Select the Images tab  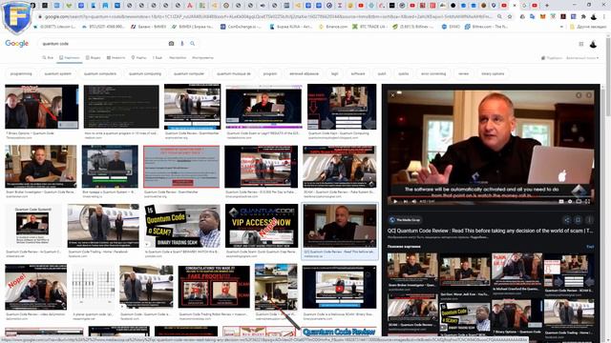point(70,57)
